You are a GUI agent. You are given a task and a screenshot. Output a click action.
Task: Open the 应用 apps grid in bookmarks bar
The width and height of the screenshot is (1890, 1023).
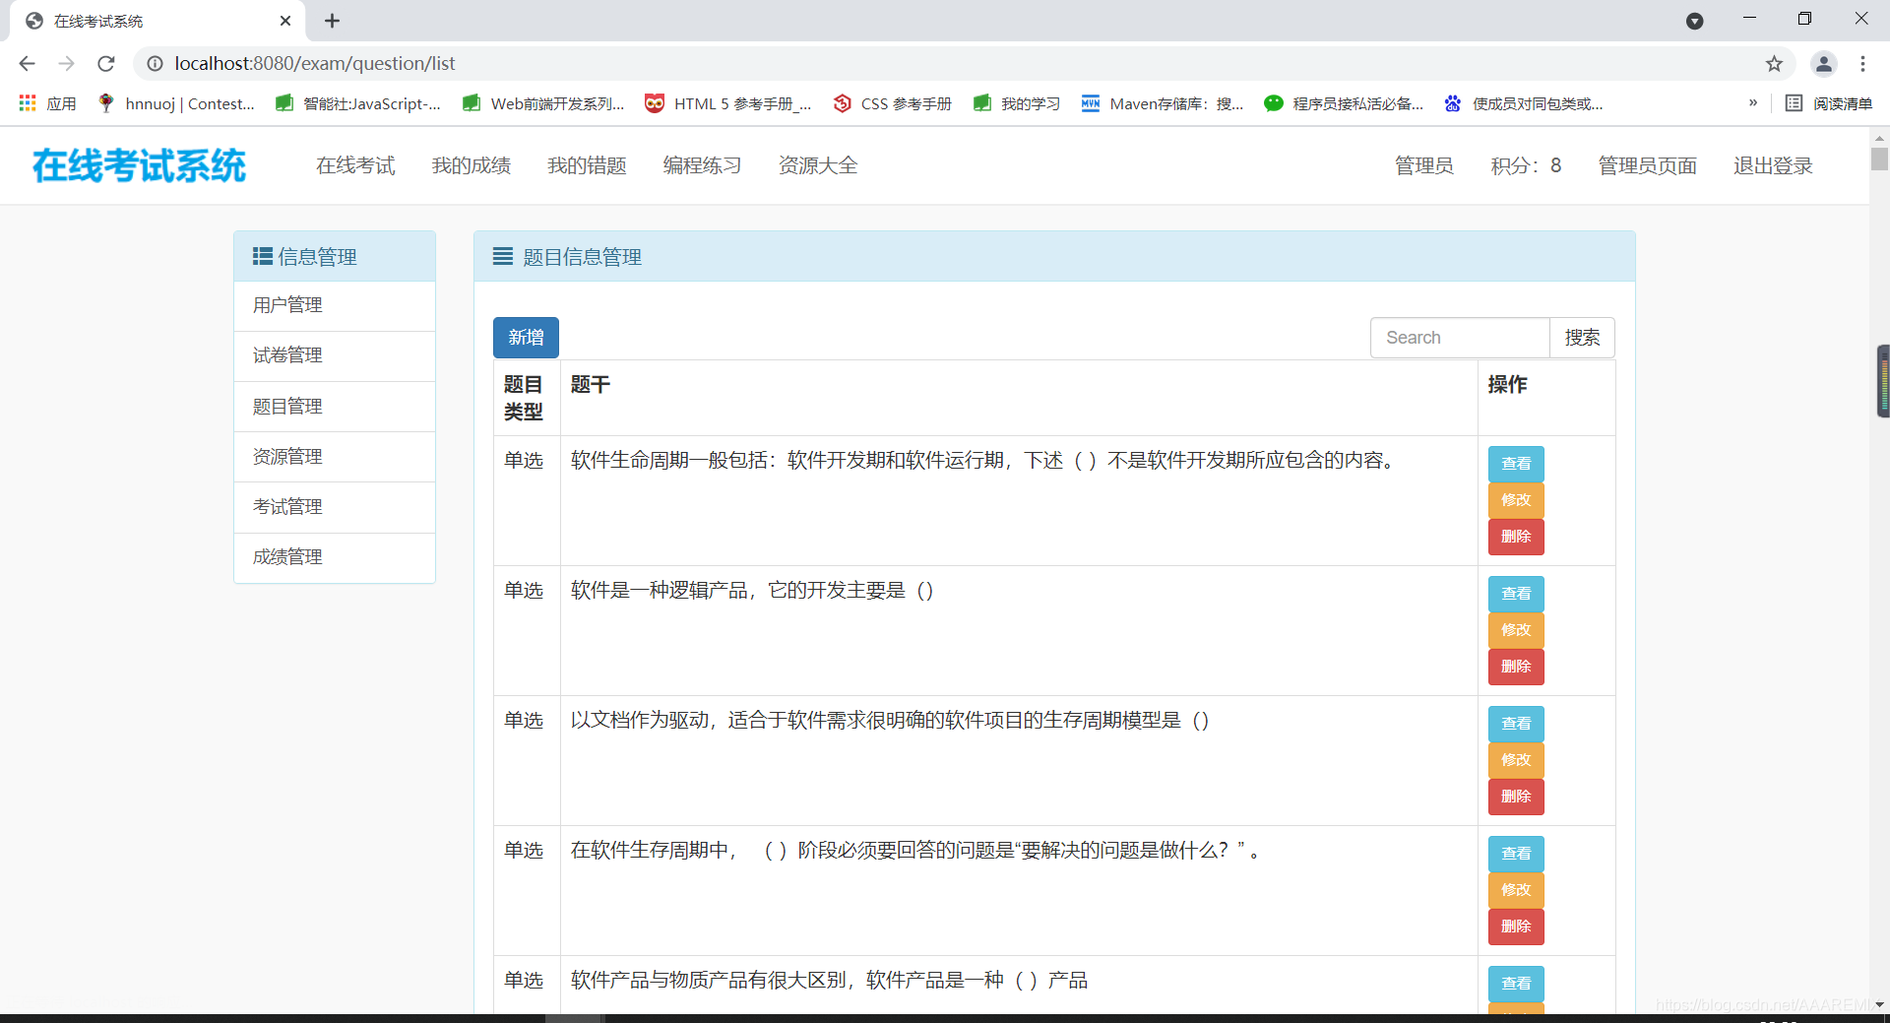coord(47,103)
